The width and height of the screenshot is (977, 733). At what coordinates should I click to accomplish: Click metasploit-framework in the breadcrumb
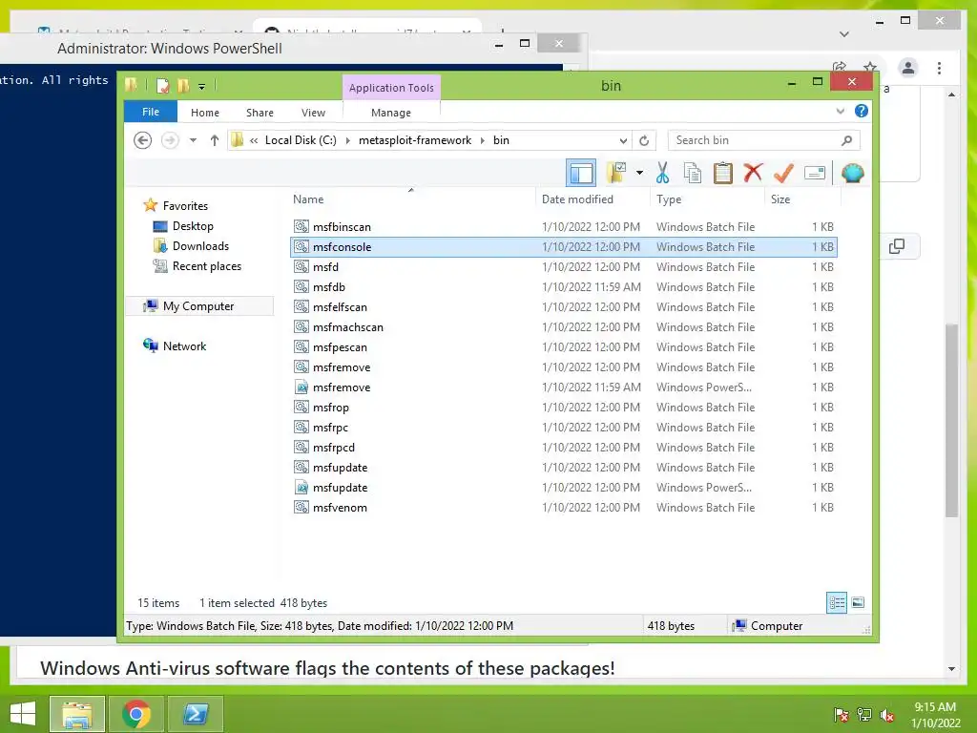[x=415, y=140]
